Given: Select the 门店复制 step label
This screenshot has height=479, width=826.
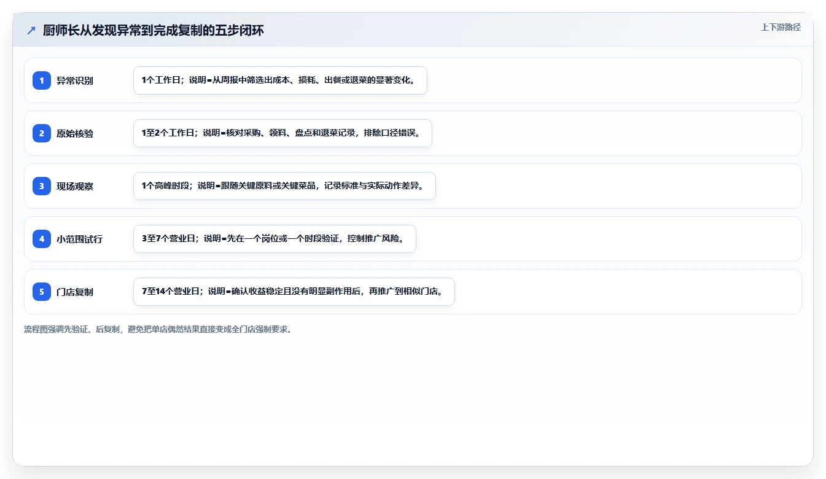Looking at the screenshot, I should [x=75, y=292].
